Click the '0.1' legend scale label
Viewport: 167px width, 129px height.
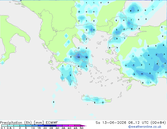pos(3,128)
